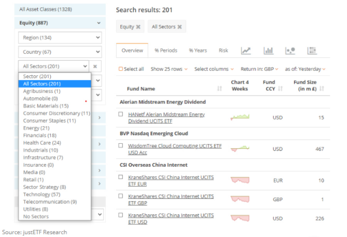Viewport: 347px width, 237px height.
Task: Open Select columns dropdown
Action: pos(214,69)
